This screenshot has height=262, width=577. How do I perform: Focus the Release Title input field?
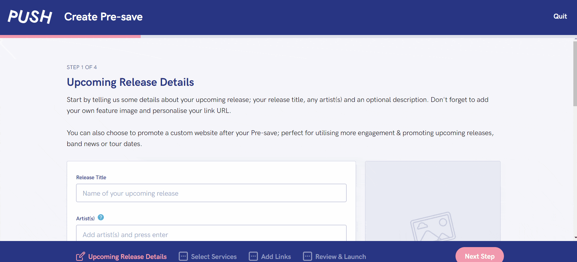click(x=211, y=193)
